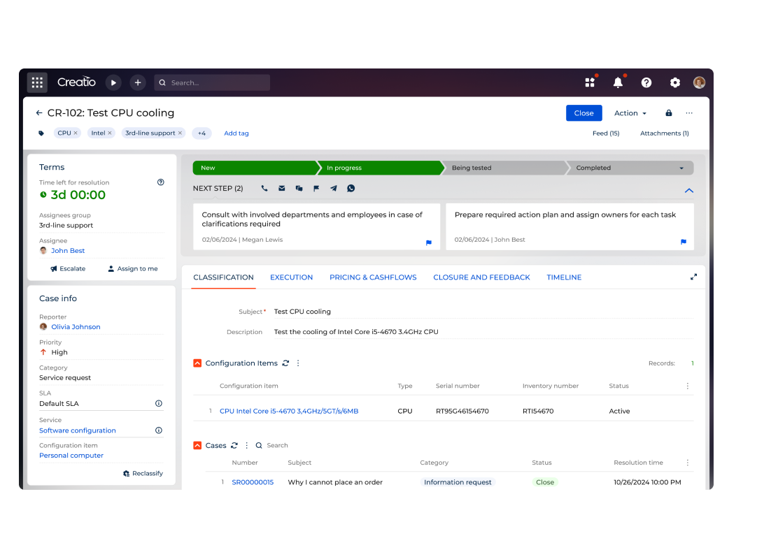757x559 pixels.
Task: Open the TIMELINE tab
Action: [564, 277]
